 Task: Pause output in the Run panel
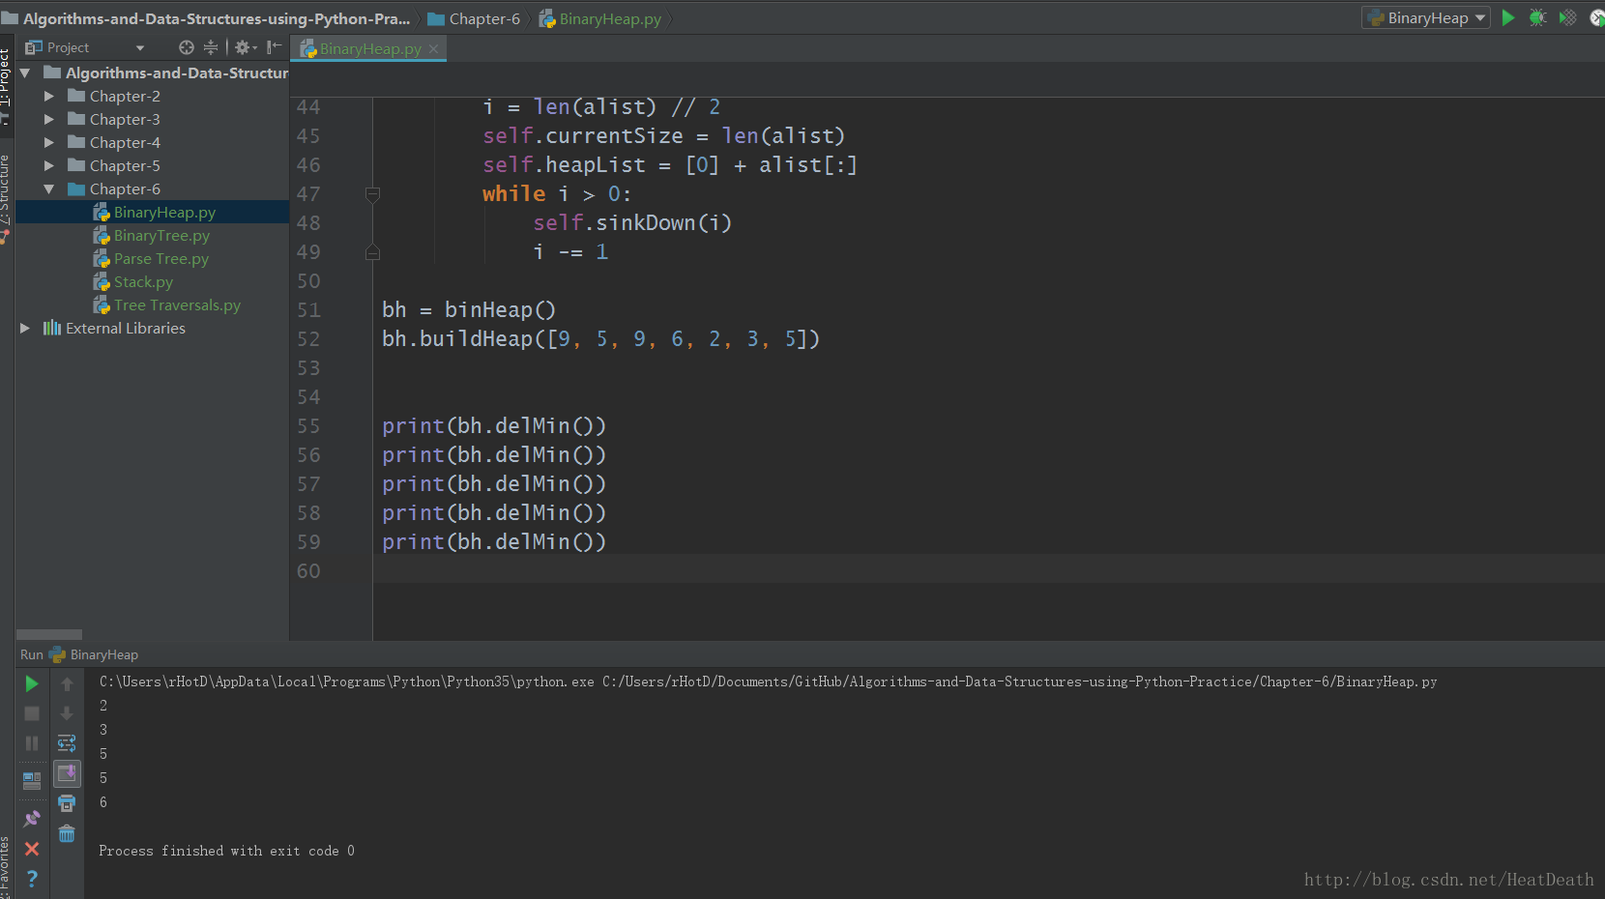(x=32, y=743)
